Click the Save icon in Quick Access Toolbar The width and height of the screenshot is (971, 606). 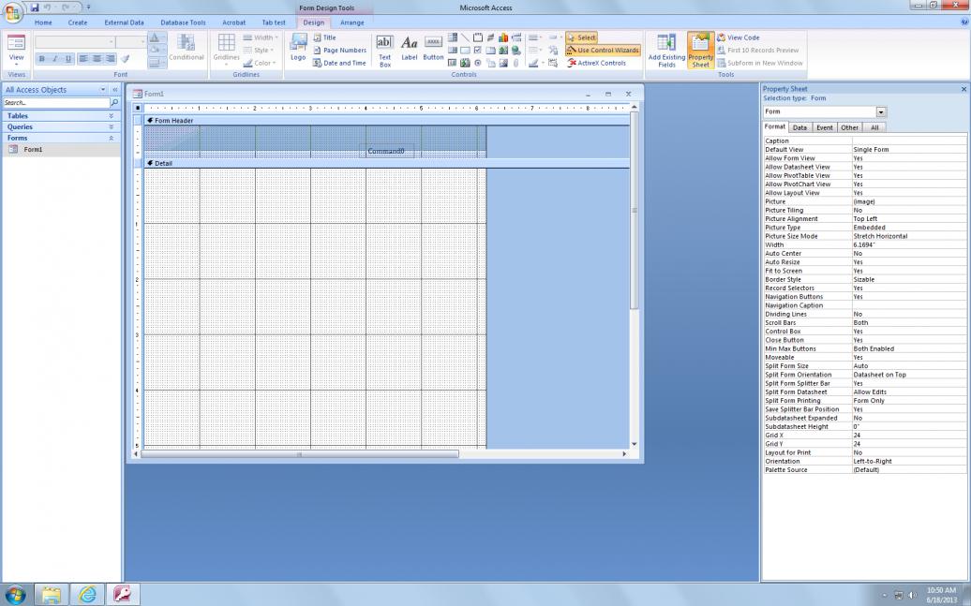pyautogui.click(x=35, y=7)
